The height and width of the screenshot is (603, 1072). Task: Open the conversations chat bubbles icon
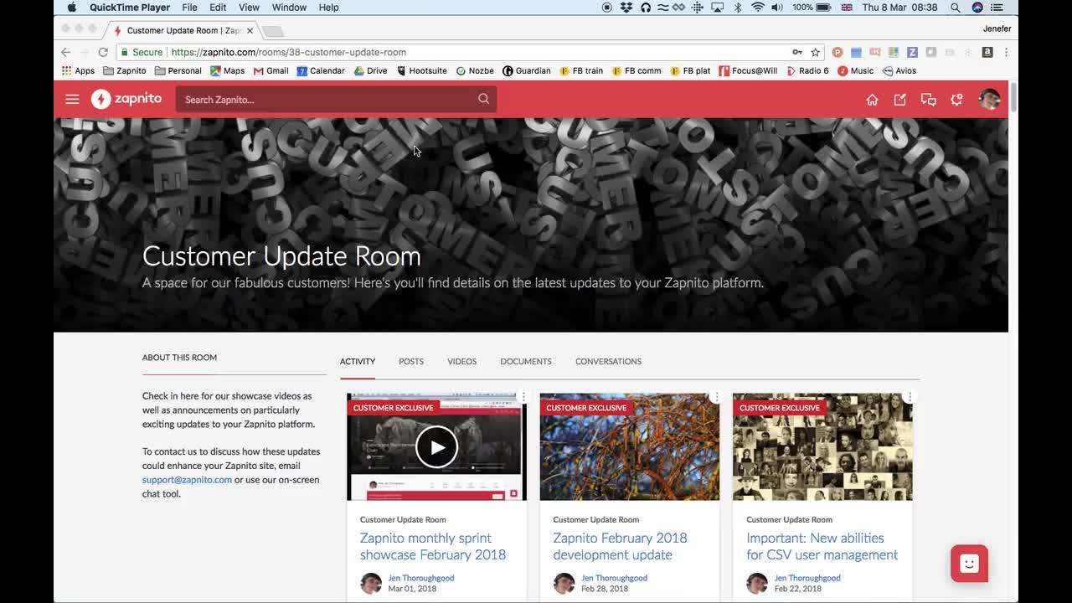pos(928,100)
